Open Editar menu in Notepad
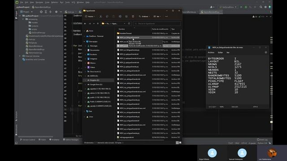The image size is (287, 161). tap(220, 53)
